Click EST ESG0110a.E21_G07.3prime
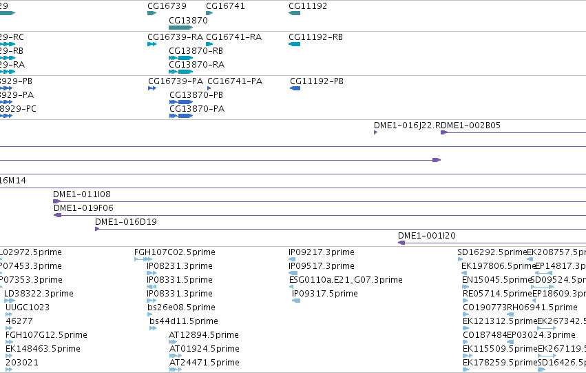 click(x=346, y=280)
